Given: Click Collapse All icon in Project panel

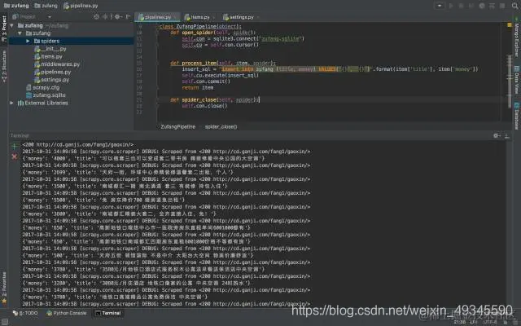Looking at the screenshot, I should coord(105,16).
